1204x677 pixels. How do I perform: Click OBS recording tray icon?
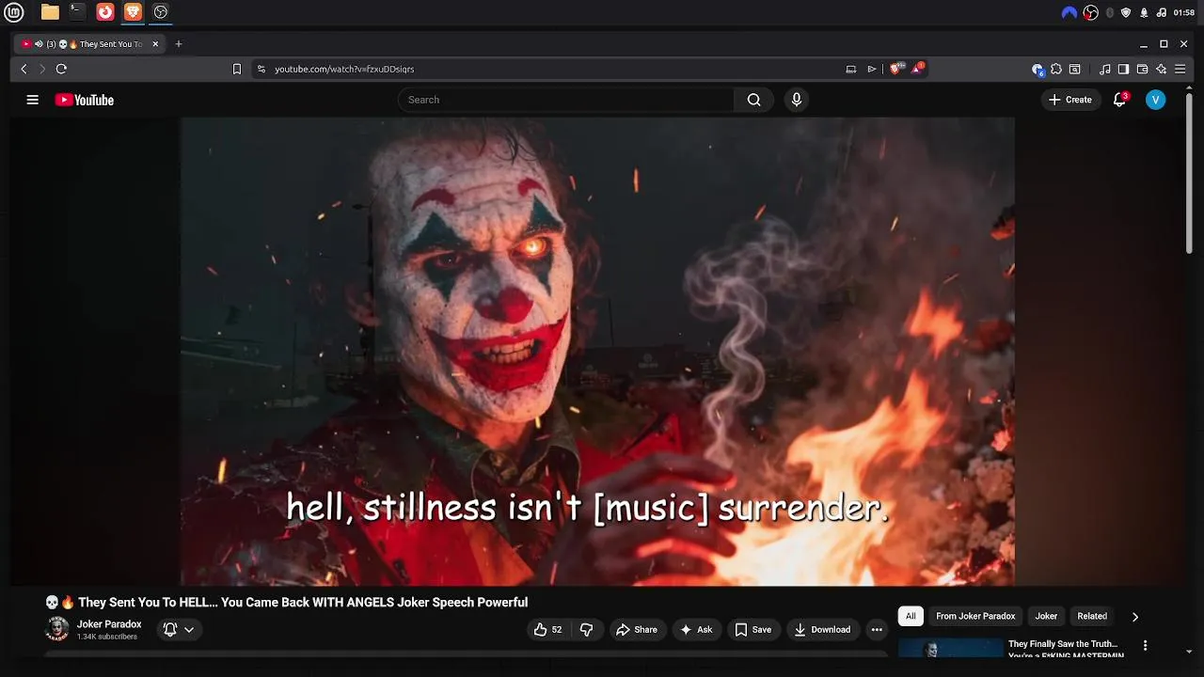point(1091,12)
